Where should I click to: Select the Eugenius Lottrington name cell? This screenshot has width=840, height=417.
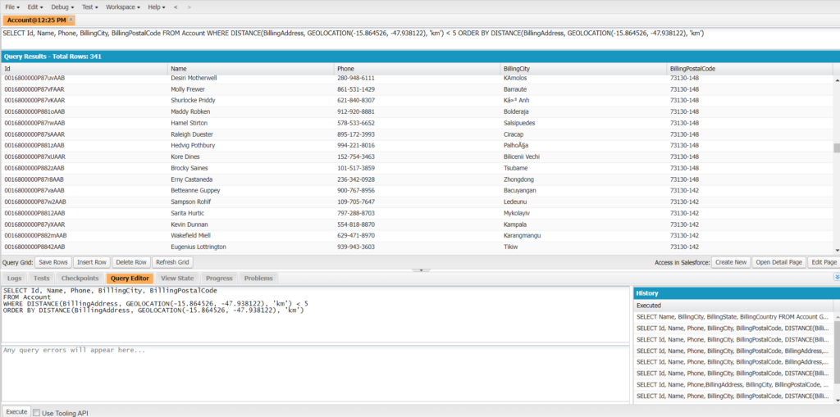(251, 247)
